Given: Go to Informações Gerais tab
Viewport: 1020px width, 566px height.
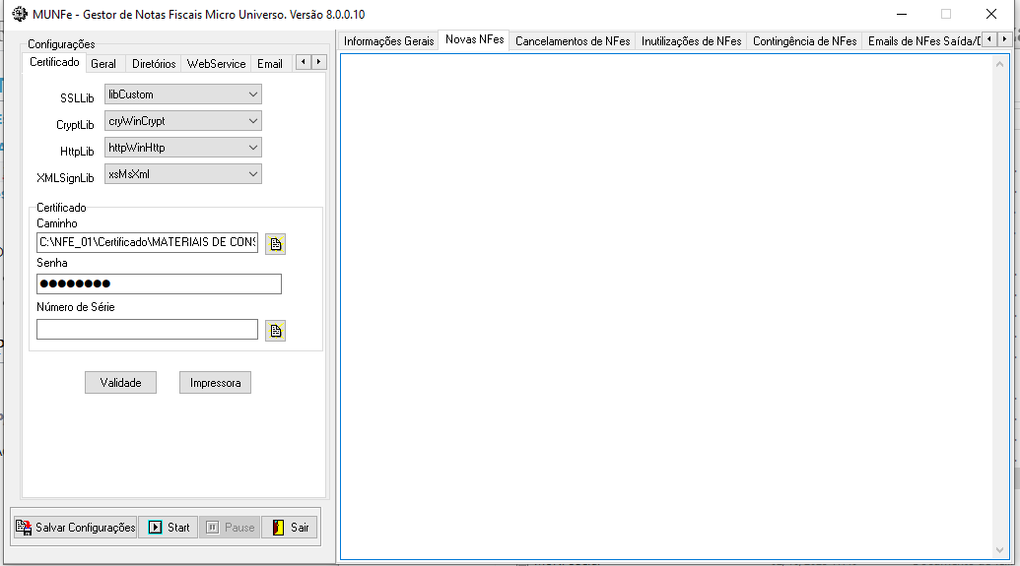Looking at the screenshot, I should [x=388, y=41].
